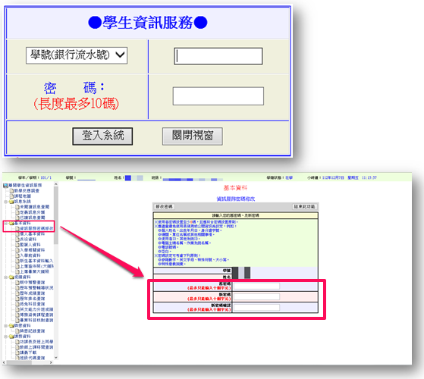
Task: Click the sidebar vertical scrollbar down arrow
Action: coord(56,357)
